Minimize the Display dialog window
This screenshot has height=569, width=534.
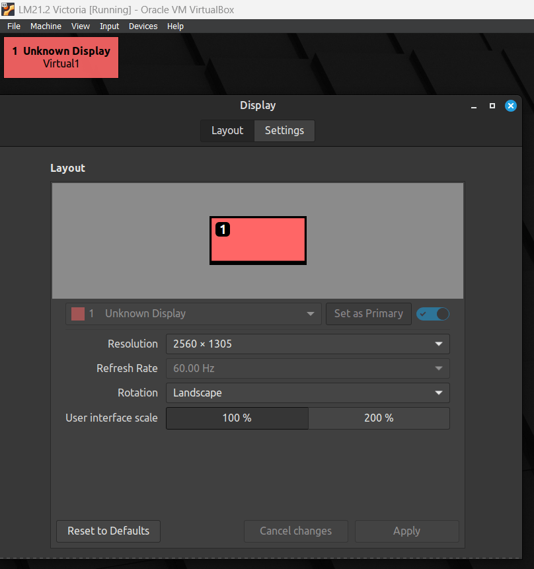click(x=473, y=106)
